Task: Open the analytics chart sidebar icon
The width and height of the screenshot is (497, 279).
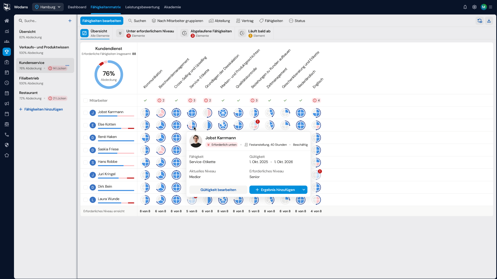Action: pos(7,31)
